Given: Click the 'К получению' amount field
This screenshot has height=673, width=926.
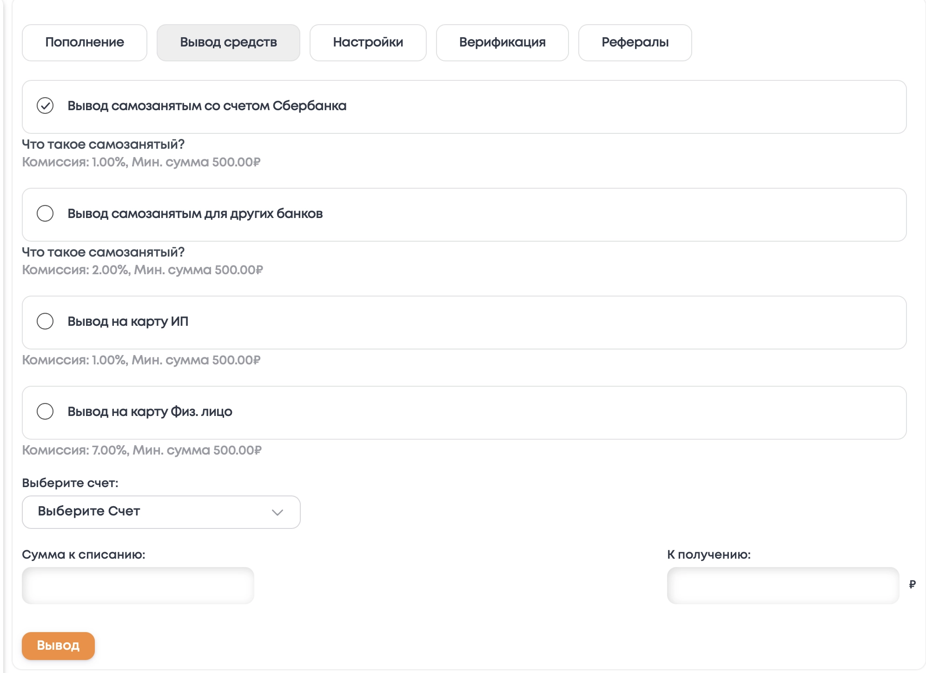Looking at the screenshot, I should (x=783, y=586).
